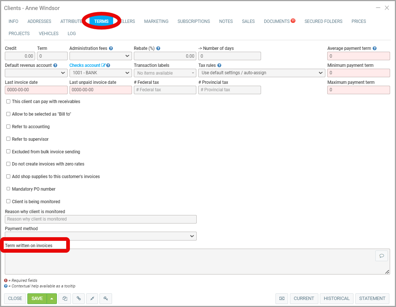The height and width of the screenshot is (307, 396).
Task: Go to the Vehicles tab
Action: coord(48,34)
